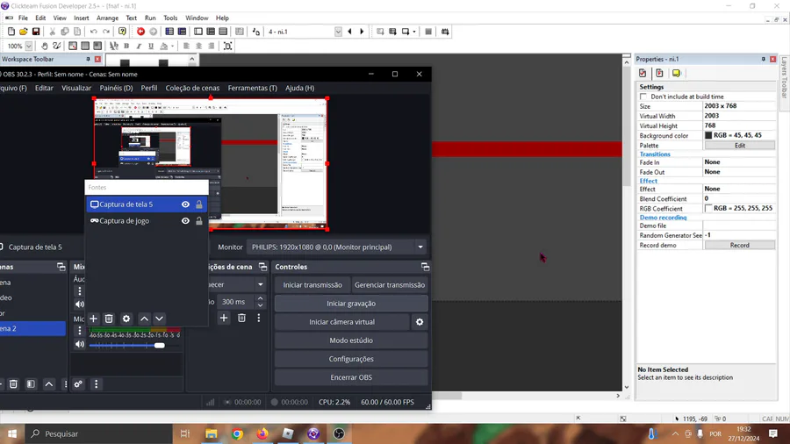Add a source with plus icon in Fontes
This screenshot has width=790, height=444.
(93, 319)
